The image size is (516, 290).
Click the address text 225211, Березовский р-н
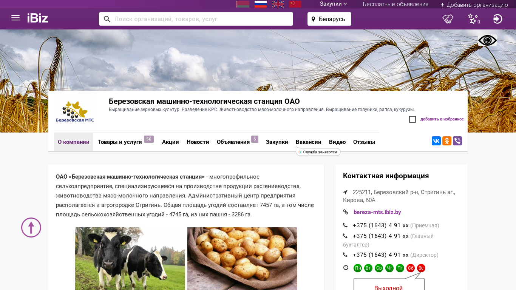(x=399, y=196)
